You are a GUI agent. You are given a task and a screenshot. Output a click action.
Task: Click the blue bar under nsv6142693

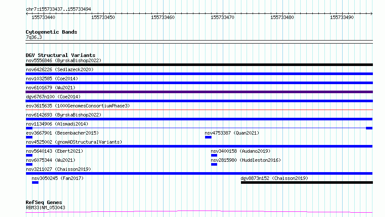click(199, 119)
